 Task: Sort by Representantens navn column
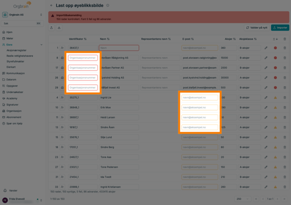point(156,39)
